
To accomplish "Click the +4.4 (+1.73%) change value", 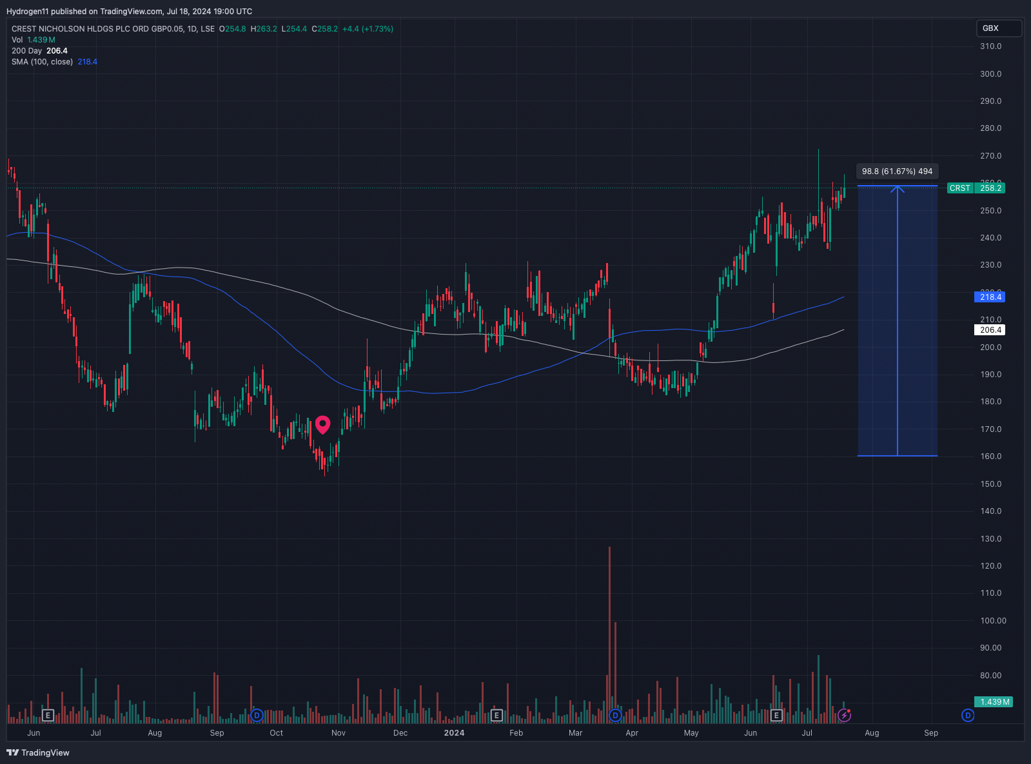I will click(368, 29).
